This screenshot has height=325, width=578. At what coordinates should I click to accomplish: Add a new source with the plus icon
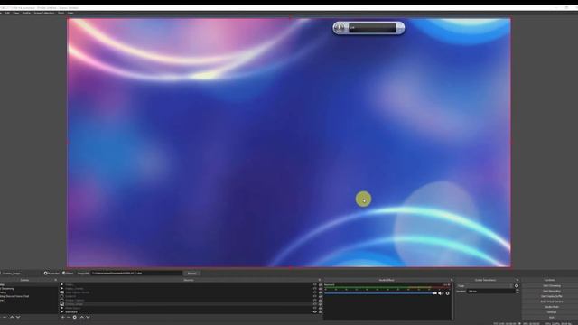tap(62, 317)
